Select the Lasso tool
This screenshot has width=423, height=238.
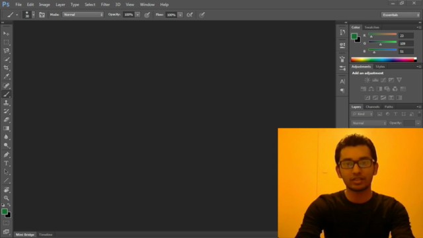tap(6, 51)
